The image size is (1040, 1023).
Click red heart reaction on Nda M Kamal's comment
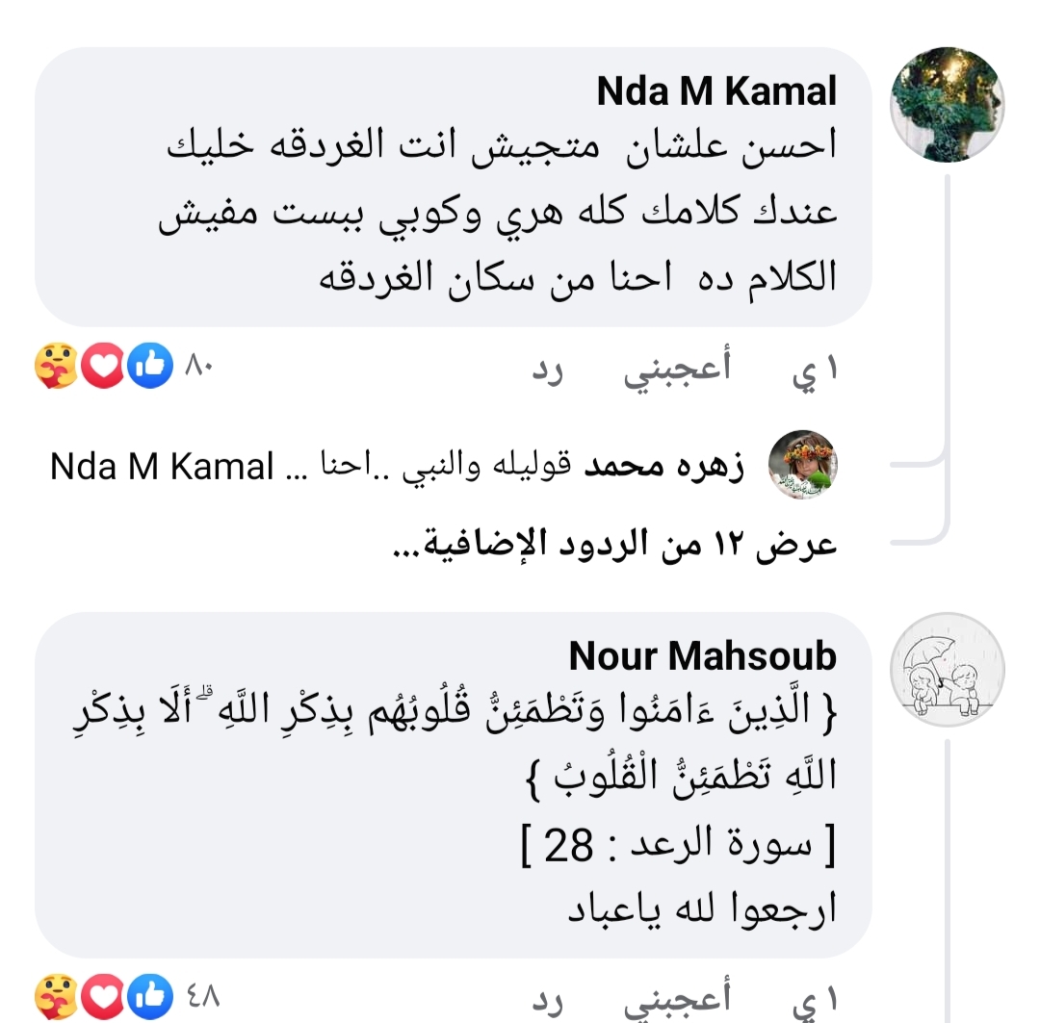coord(104,367)
